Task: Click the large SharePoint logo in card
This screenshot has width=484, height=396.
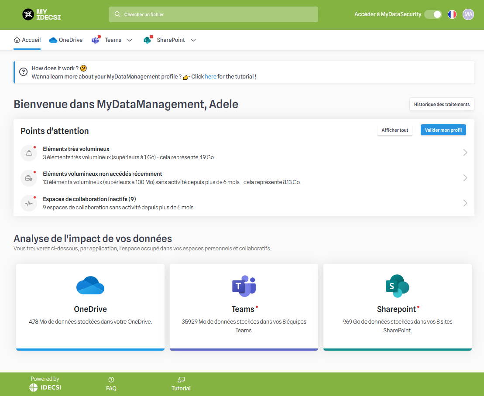Action: (397, 286)
